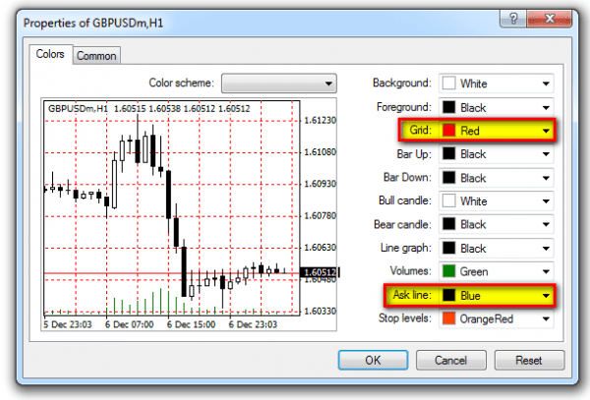Click the green Volumes color swatch
590x400 pixels.
pyautogui.click(x=449, y=271)
